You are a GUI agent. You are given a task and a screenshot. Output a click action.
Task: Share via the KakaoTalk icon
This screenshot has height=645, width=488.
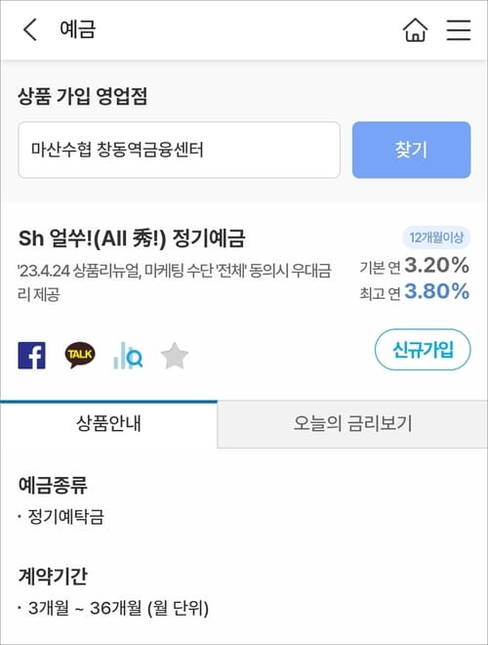[80, 355]
